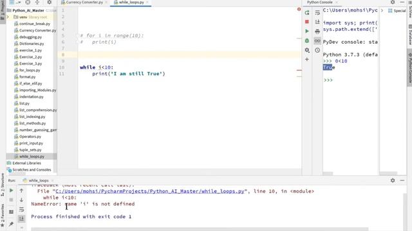Open while_loops.py link in traceback
The width and height of the screenshot is (412, 231).
pos(150,191)
